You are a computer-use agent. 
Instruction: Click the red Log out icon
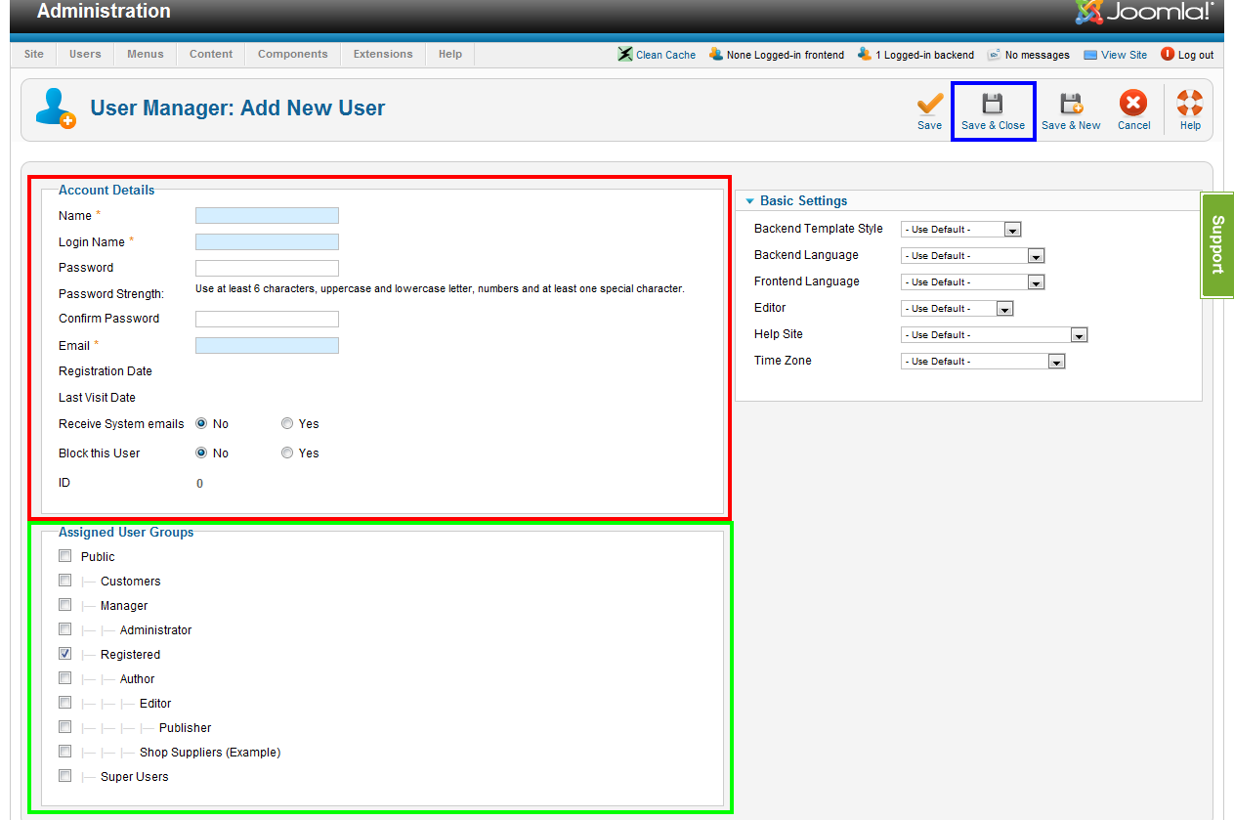(x=1168, y=54)
